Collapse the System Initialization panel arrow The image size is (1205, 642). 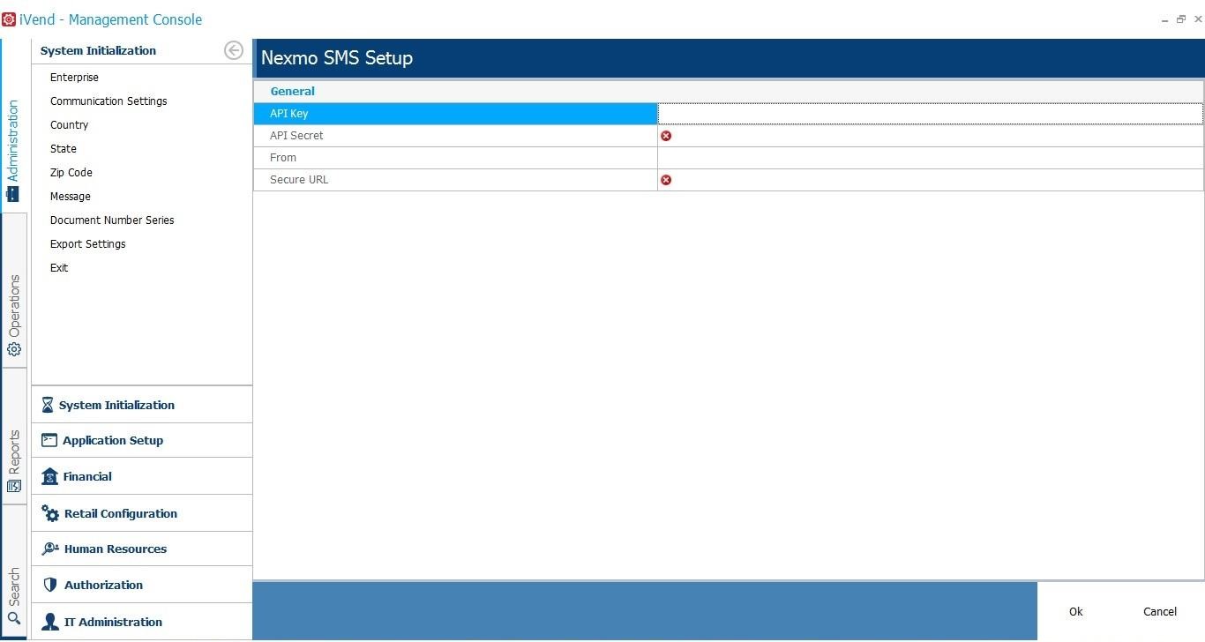pyautogui.click(x=234, y=50)
